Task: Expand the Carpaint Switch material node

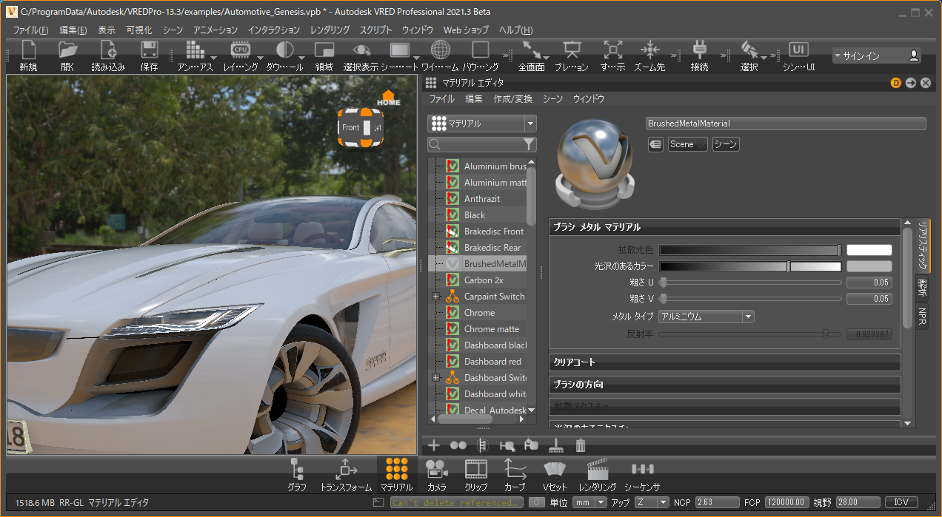Action: (436, 297)
